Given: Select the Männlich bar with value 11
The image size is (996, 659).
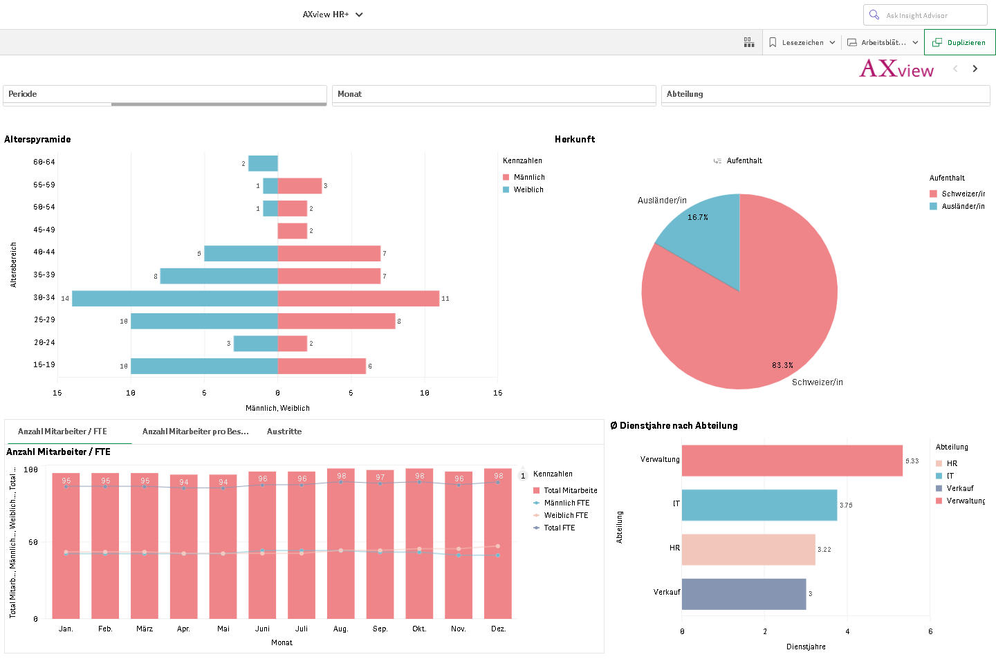Looking at the screenshot, I should (358, 299).
